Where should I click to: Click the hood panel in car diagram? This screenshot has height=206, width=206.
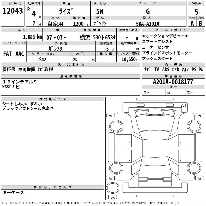(x=155, y=124)
